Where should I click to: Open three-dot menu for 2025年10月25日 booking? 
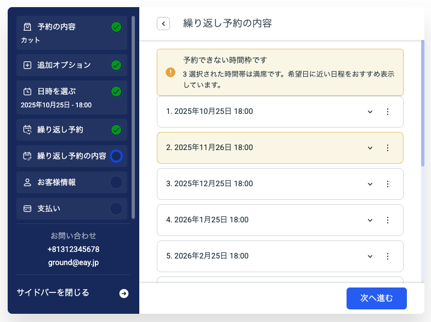coord(387,112)
